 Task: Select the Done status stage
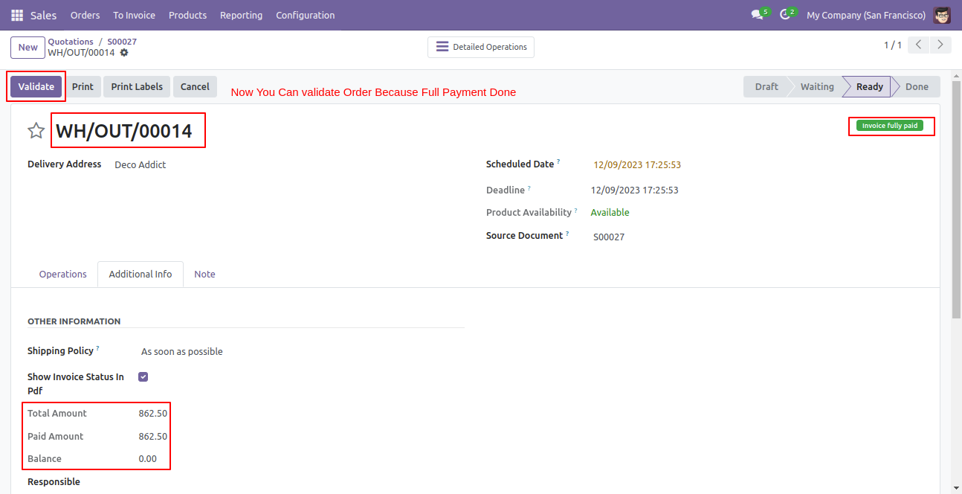917,86
